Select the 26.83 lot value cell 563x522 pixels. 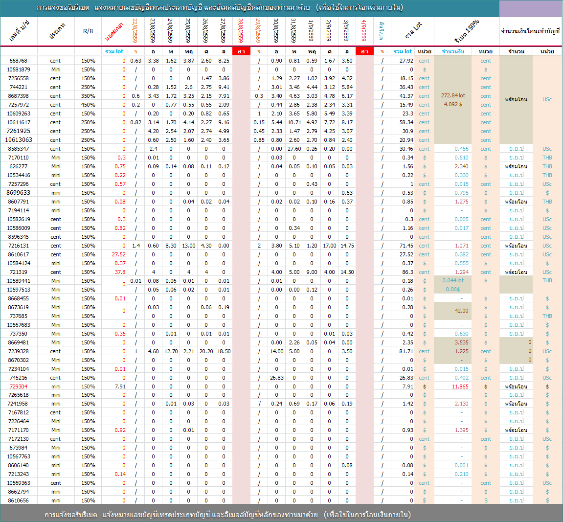(276, 378)
